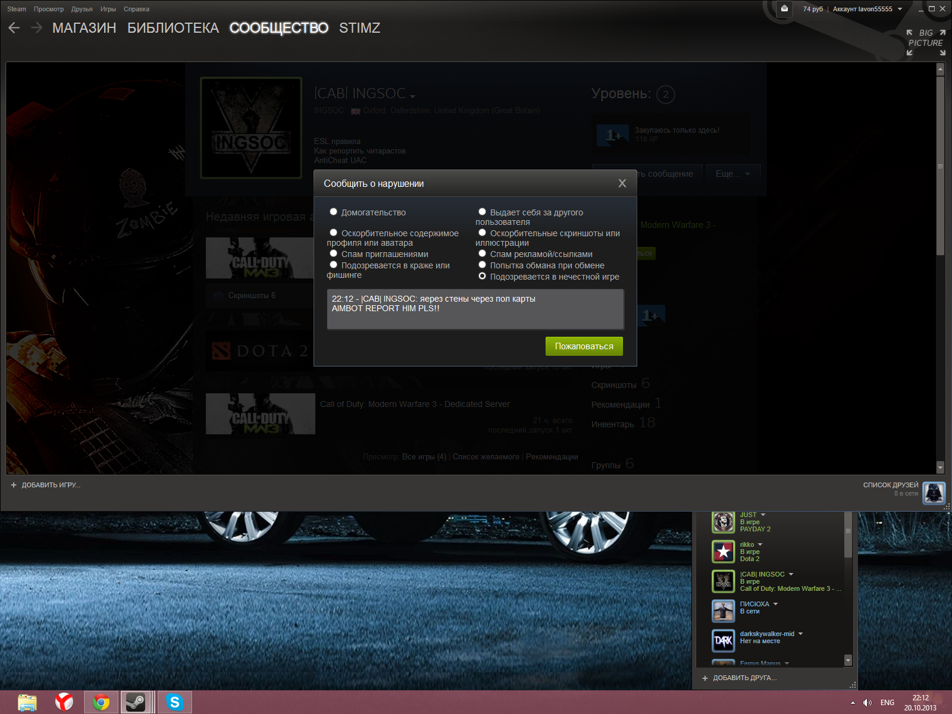Select Подозревается в нечестной игре
The height and width of the screenshot is (714, 952).
483,276
